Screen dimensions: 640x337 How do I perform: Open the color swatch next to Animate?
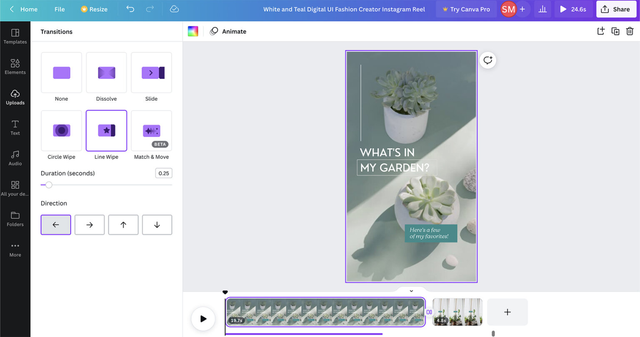193,31
